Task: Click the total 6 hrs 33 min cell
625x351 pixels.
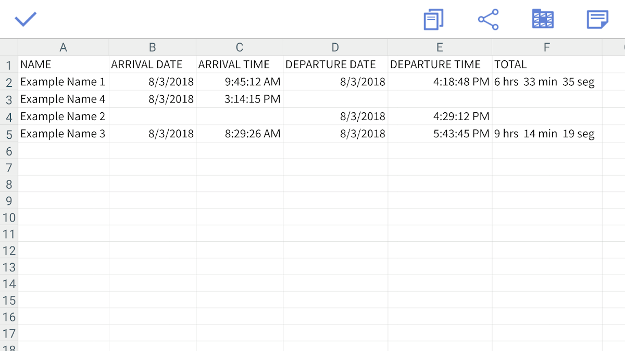Action: point(546,82)
